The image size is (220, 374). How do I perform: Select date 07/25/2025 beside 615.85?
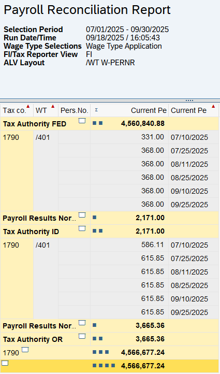coord(194,258)
